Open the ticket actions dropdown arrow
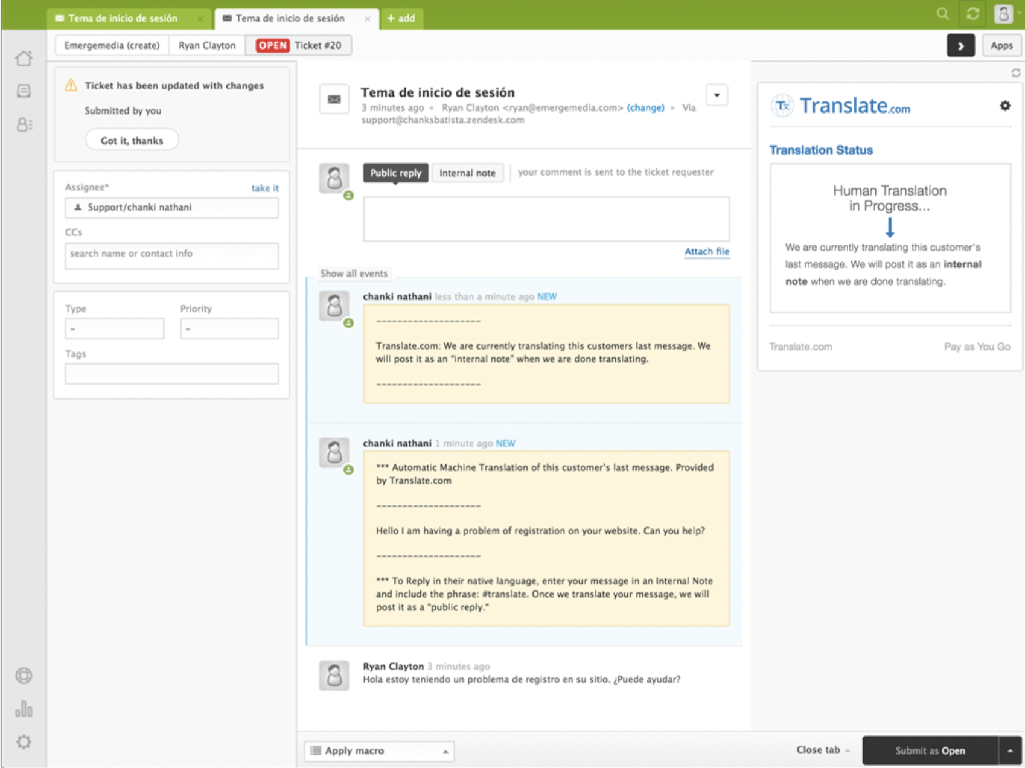This screenshot has width=1025, height=768. tap(716, 95)
